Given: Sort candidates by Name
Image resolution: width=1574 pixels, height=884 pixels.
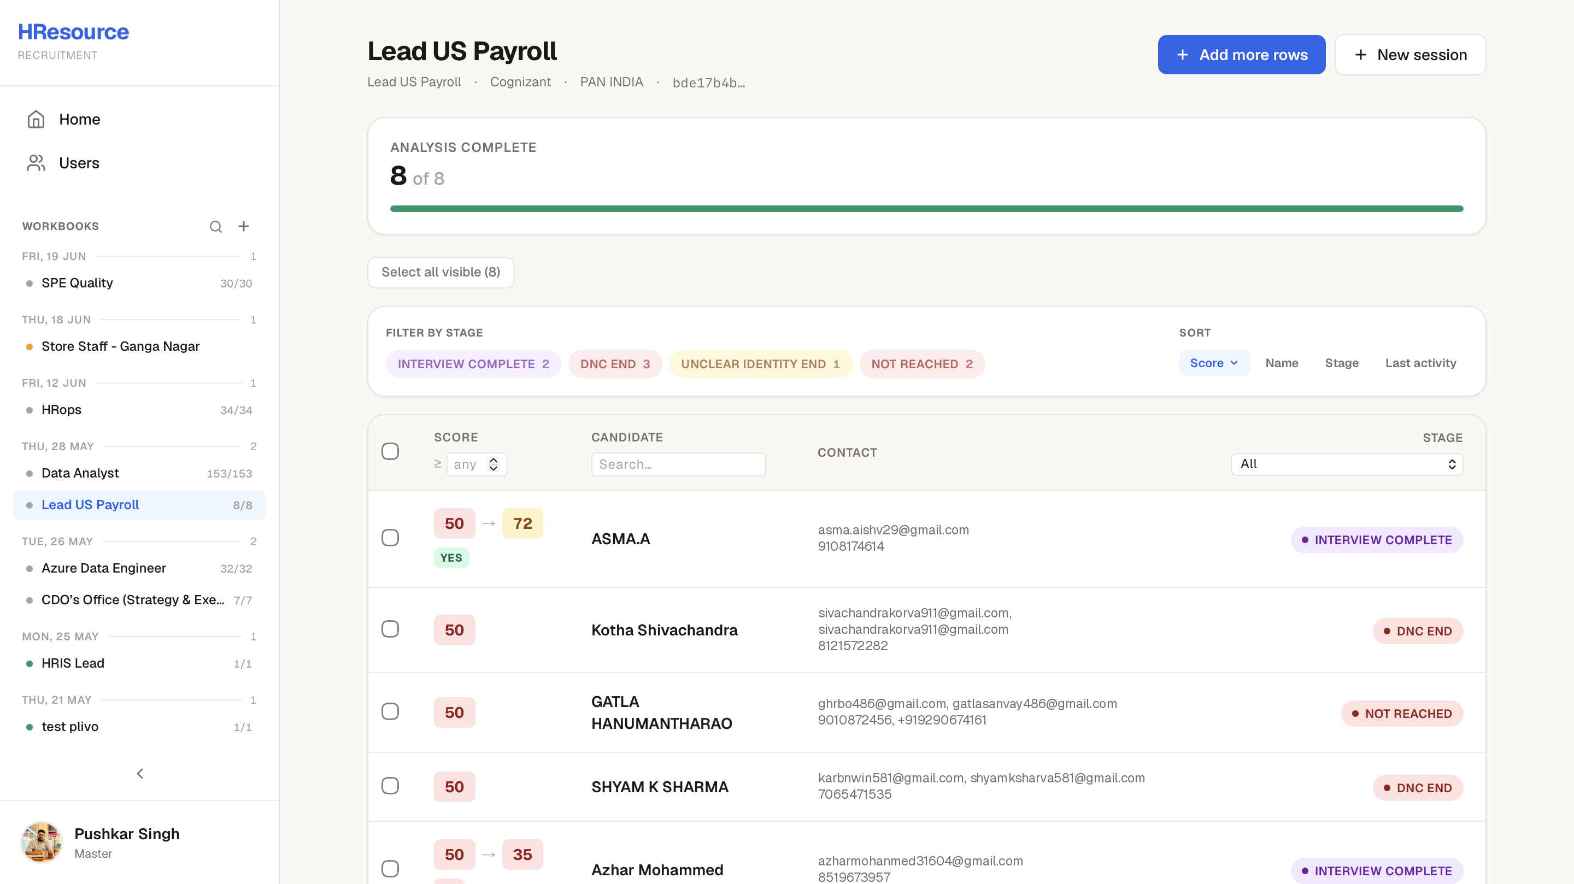Looking at the screenshot, I should pos(1281,363).
